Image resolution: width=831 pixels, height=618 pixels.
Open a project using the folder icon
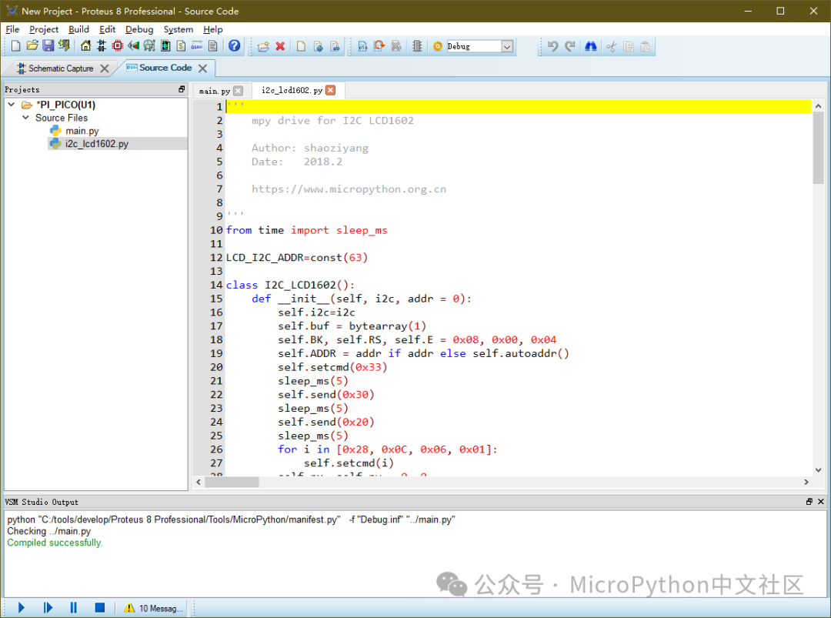point(32,46)
